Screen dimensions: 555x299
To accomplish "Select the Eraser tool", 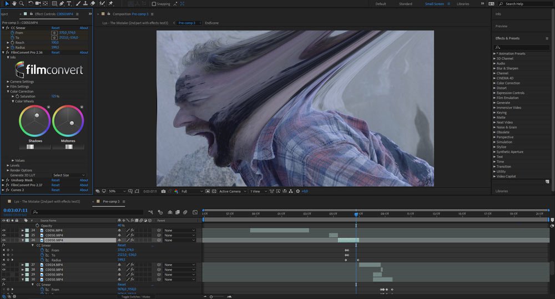I will 93,4.
